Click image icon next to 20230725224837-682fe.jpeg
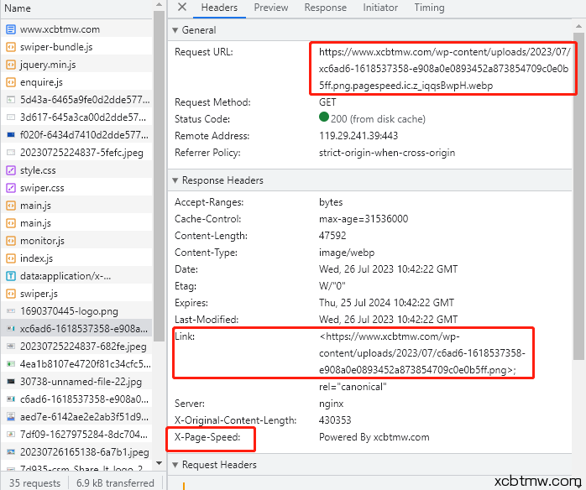The width and height of the screenshot is (586, 490). click(x=11, y=347)
